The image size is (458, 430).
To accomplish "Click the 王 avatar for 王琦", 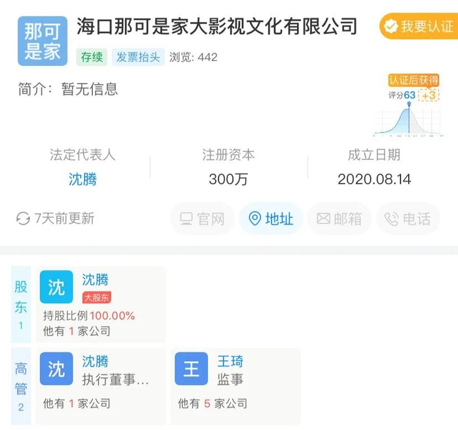I will 192,369.
